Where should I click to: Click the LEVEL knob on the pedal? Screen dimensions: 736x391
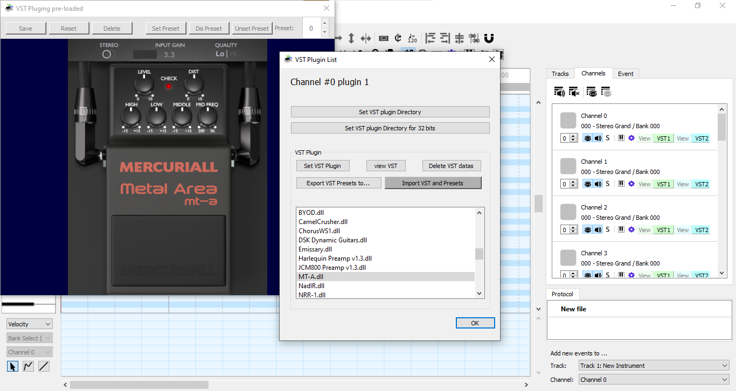point(144,84)
